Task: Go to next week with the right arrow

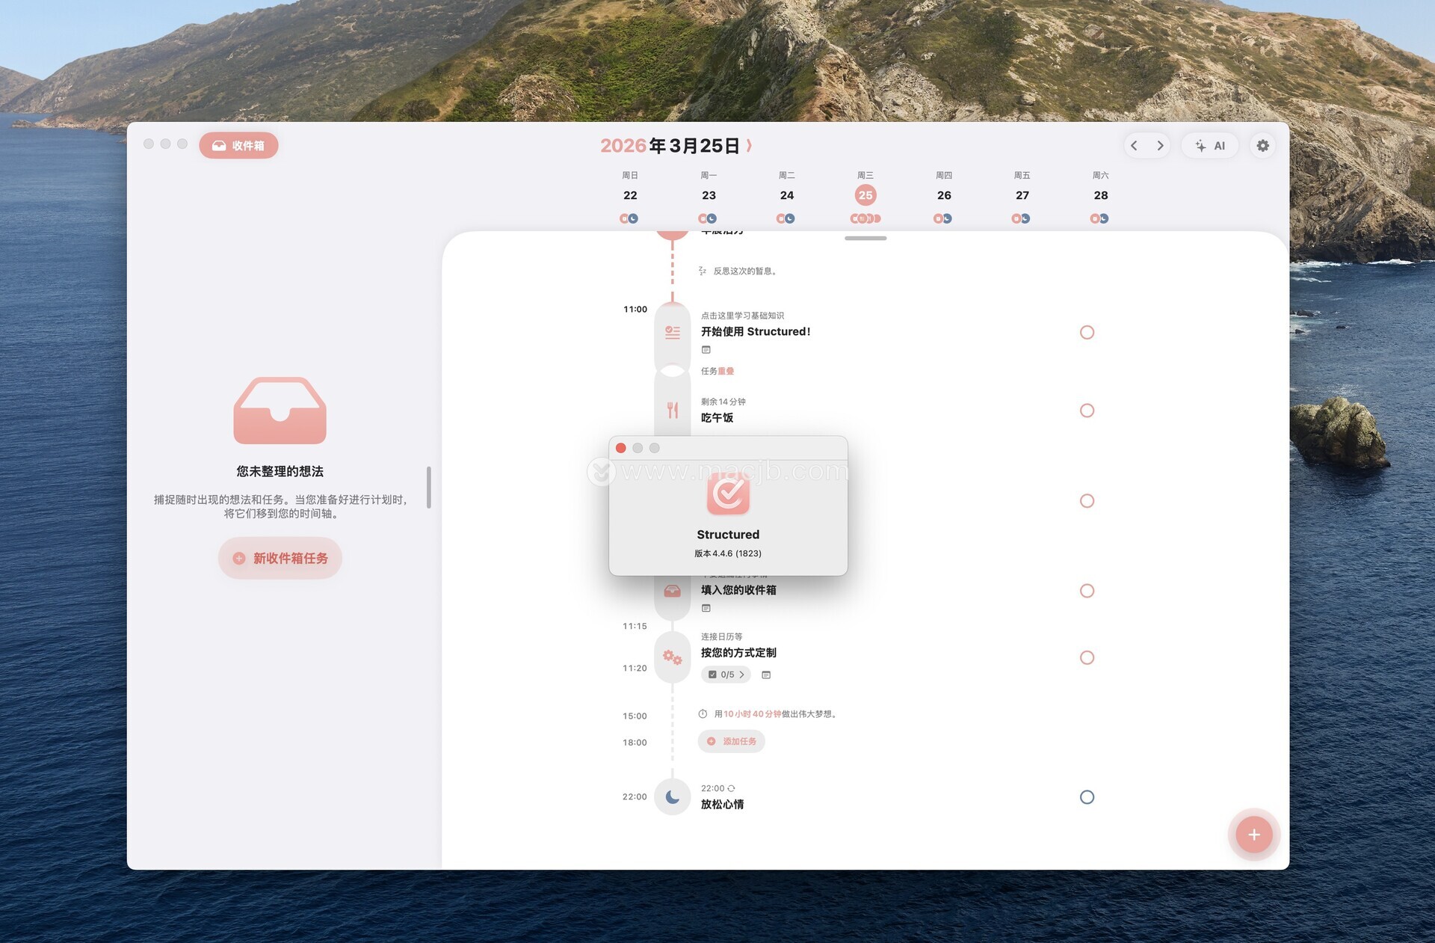Action: [1160, 146]
